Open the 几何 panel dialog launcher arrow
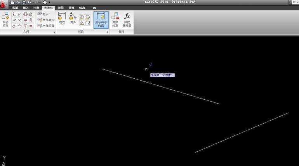The height and width of the screenshot is (166, 299). (54, 32)
